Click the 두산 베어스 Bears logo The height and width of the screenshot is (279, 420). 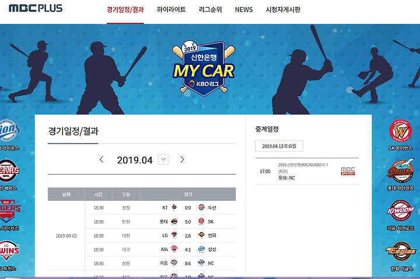9,170
